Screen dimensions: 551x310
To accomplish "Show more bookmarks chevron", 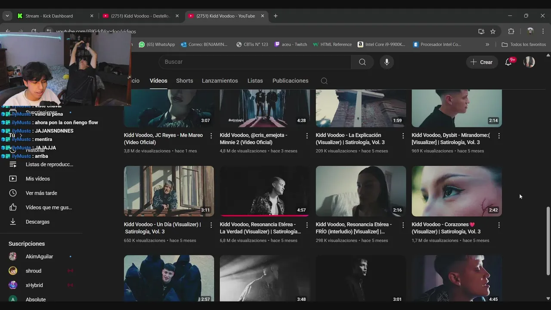I will tap(487, 44).
